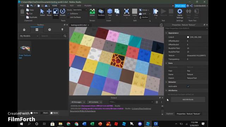Click the What's New button
Screen dimensions: 226x127
pos(180,6)
